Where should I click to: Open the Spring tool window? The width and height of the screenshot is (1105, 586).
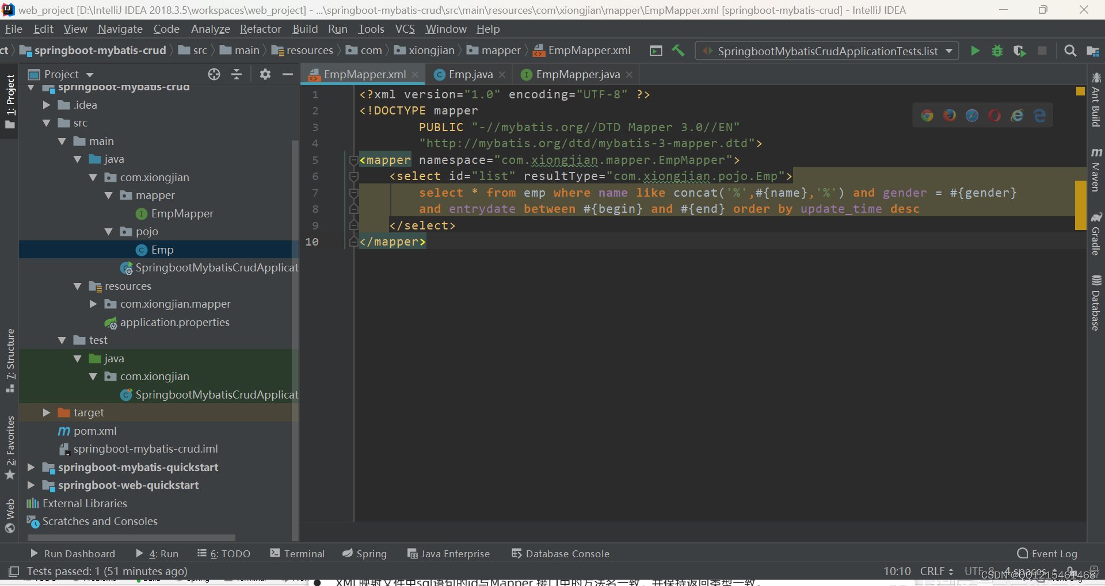364,553
